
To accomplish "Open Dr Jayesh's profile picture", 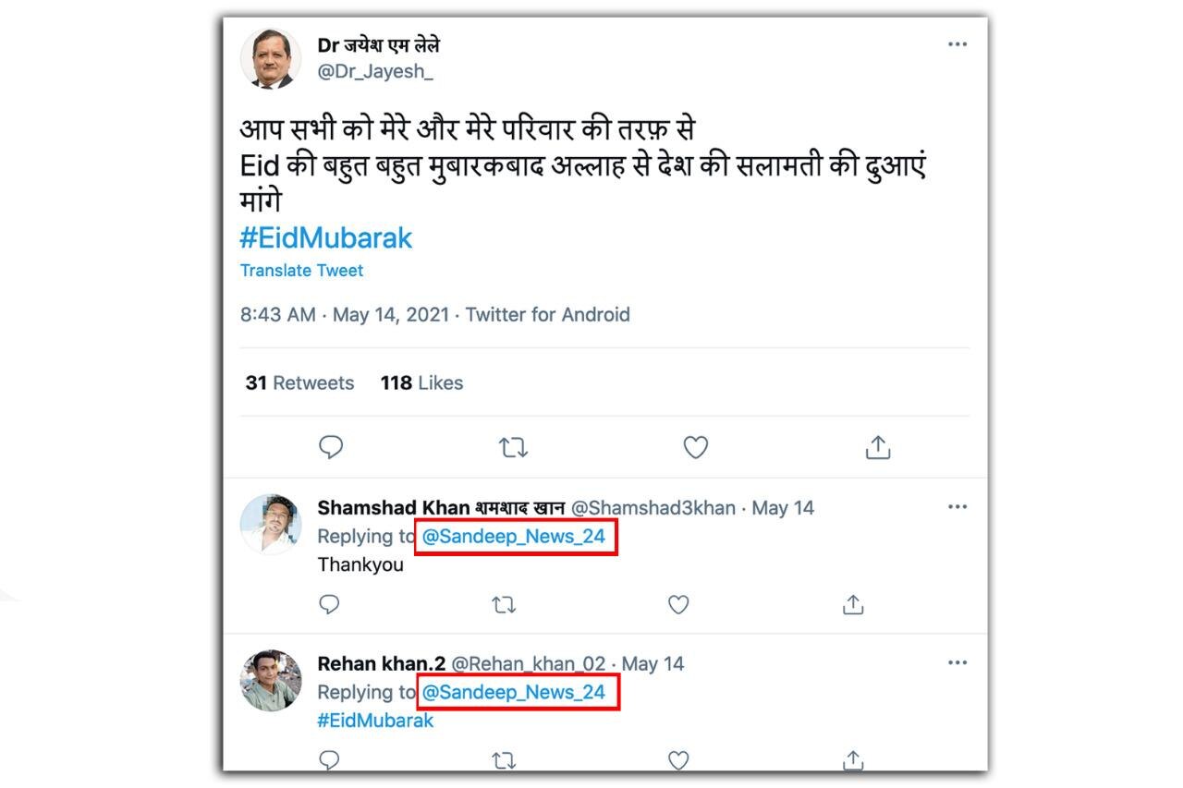I will 271,58.
